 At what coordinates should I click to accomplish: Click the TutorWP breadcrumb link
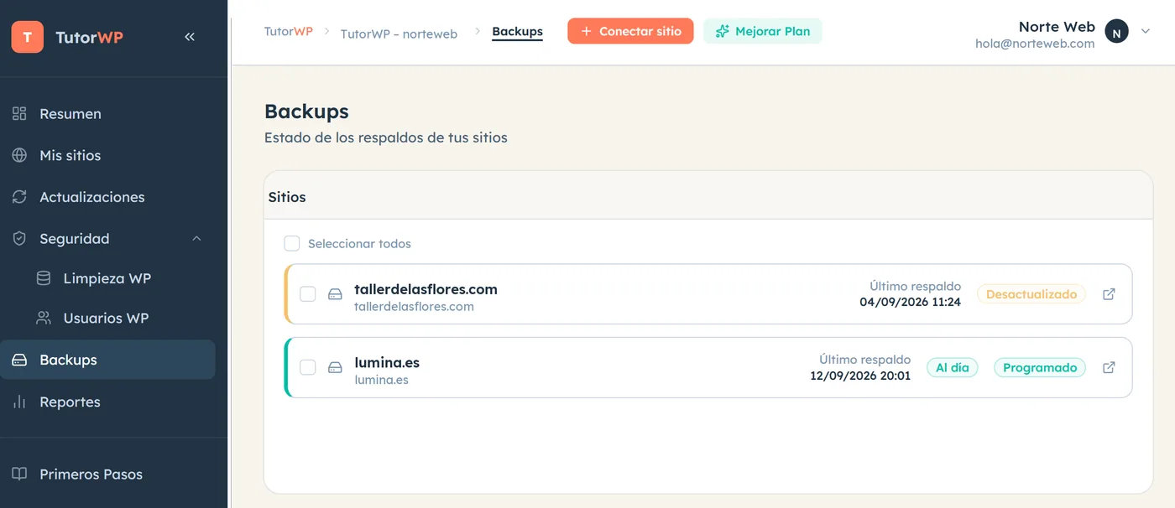coord(289,31)
